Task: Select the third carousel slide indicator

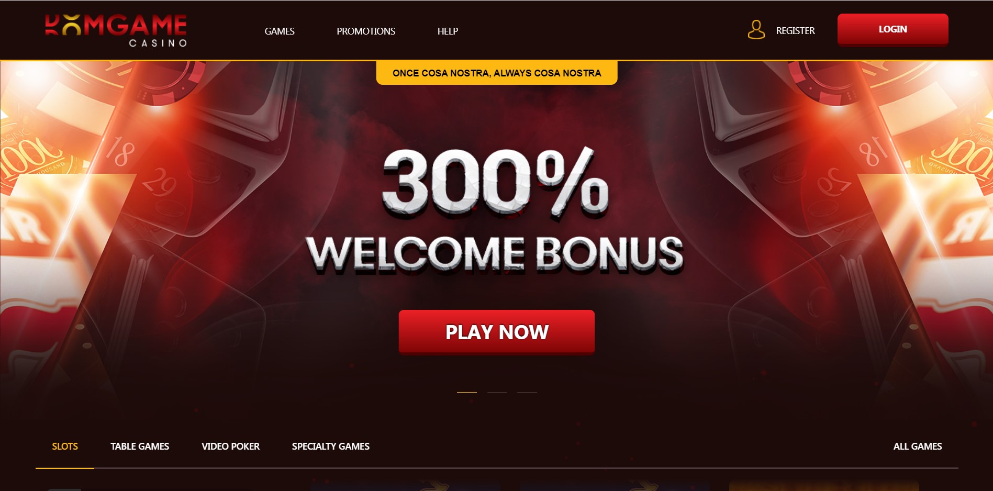Action: click(x=527, y=392)
